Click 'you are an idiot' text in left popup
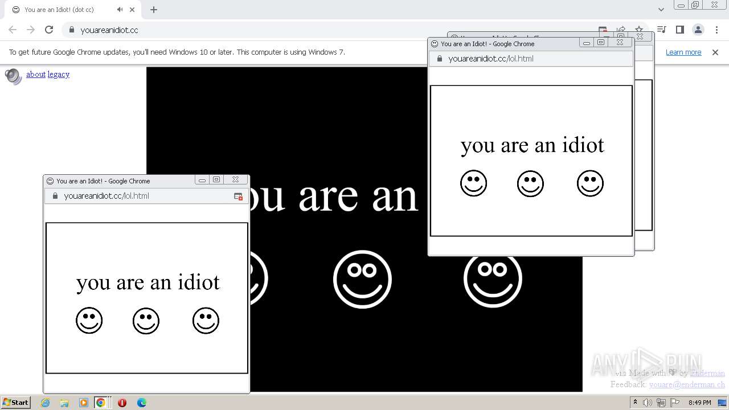 click(x=148, y=282)
